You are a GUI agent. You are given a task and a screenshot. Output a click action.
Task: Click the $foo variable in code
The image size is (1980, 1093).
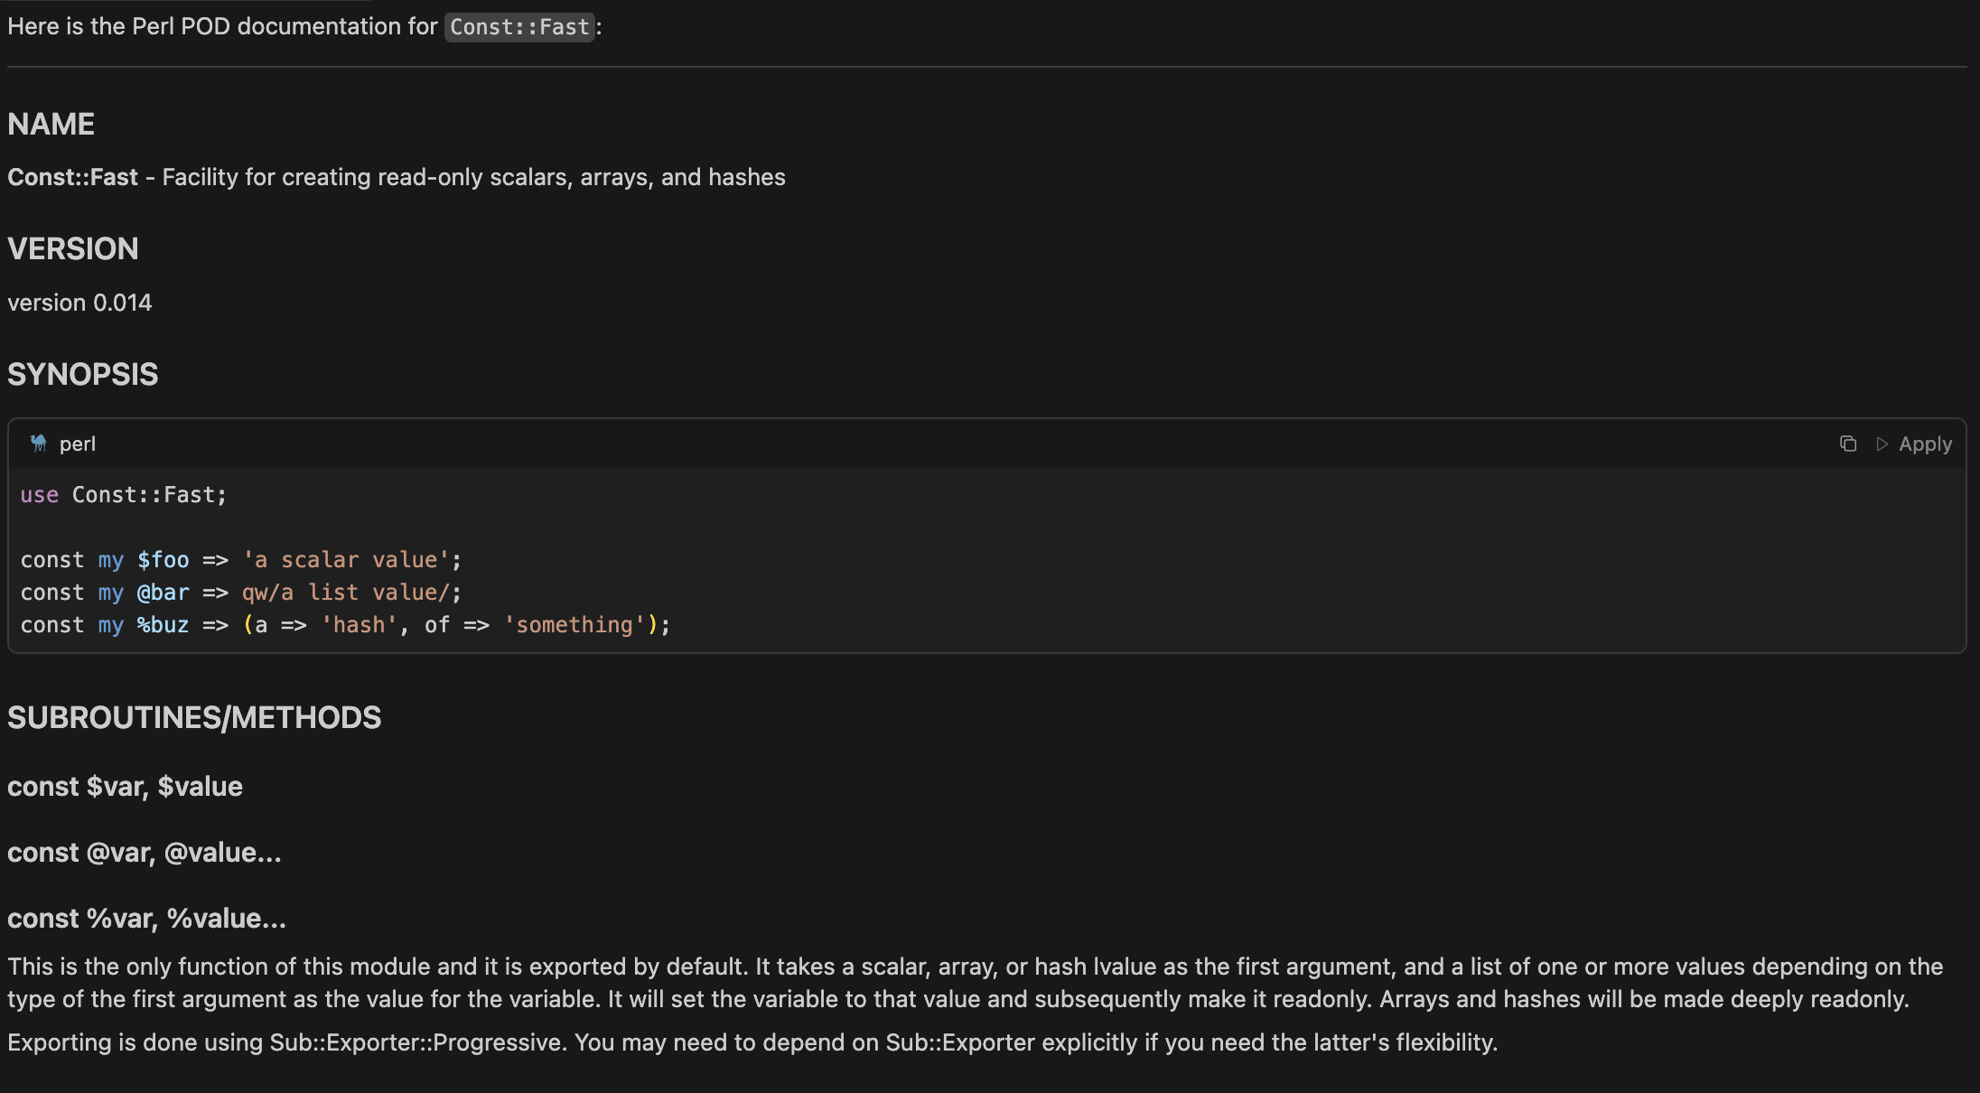pos(163,560)
